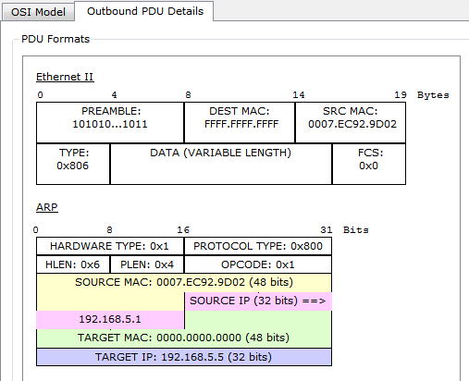The width and height of the screenshot is (469, 381).
Task: Click the DATA (VARIABLE LENGTH) field
Action: point(221,164)
